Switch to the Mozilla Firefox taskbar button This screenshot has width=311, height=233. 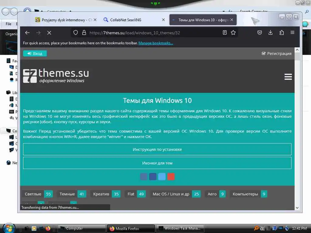coord(131,228)
